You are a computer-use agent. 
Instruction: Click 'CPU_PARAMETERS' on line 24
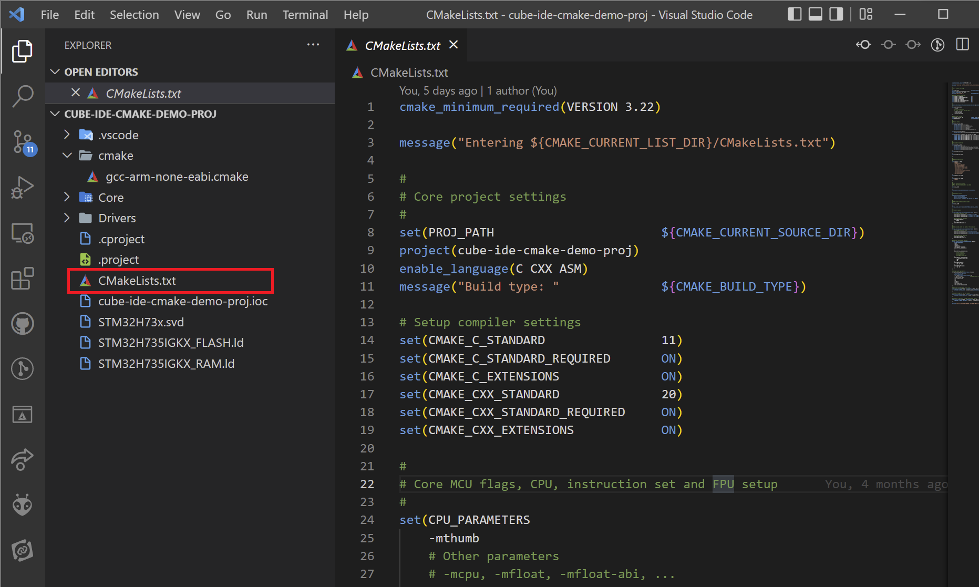click(479, 520)
